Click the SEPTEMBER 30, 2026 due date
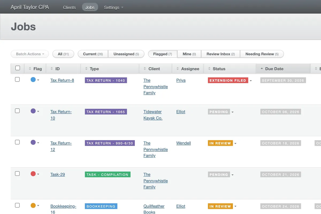The height and width of the screenshot is (214, 321). pyautogui.click(x=283, y=80)
